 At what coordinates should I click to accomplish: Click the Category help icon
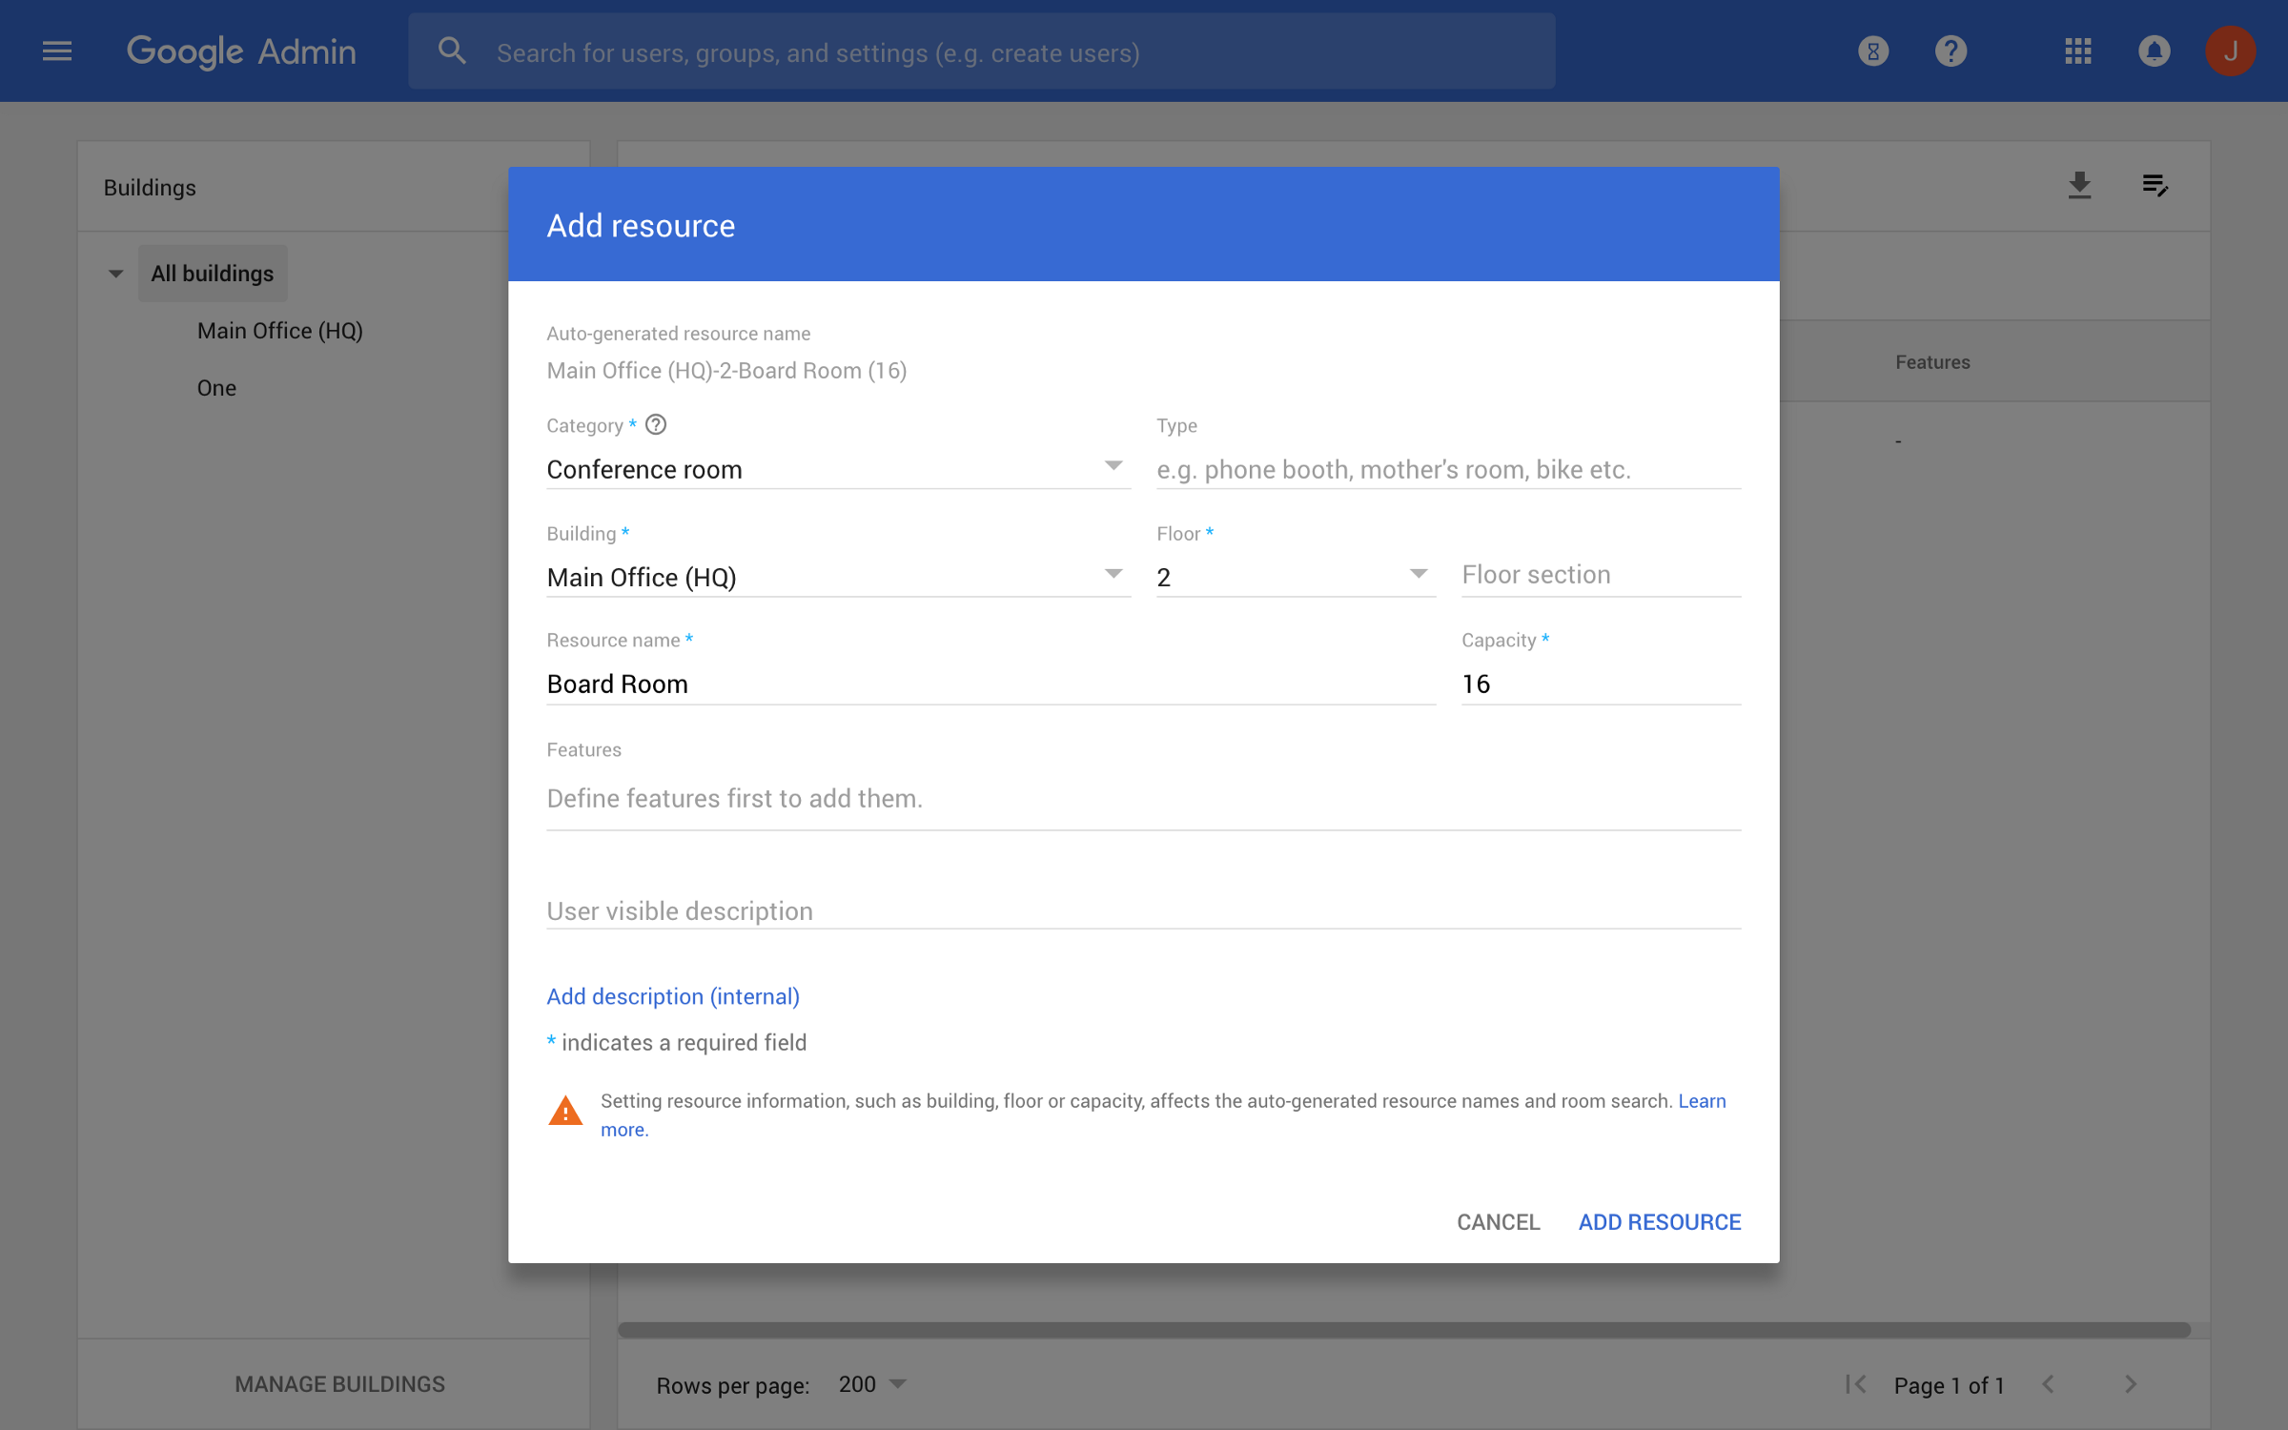point(656,425)
